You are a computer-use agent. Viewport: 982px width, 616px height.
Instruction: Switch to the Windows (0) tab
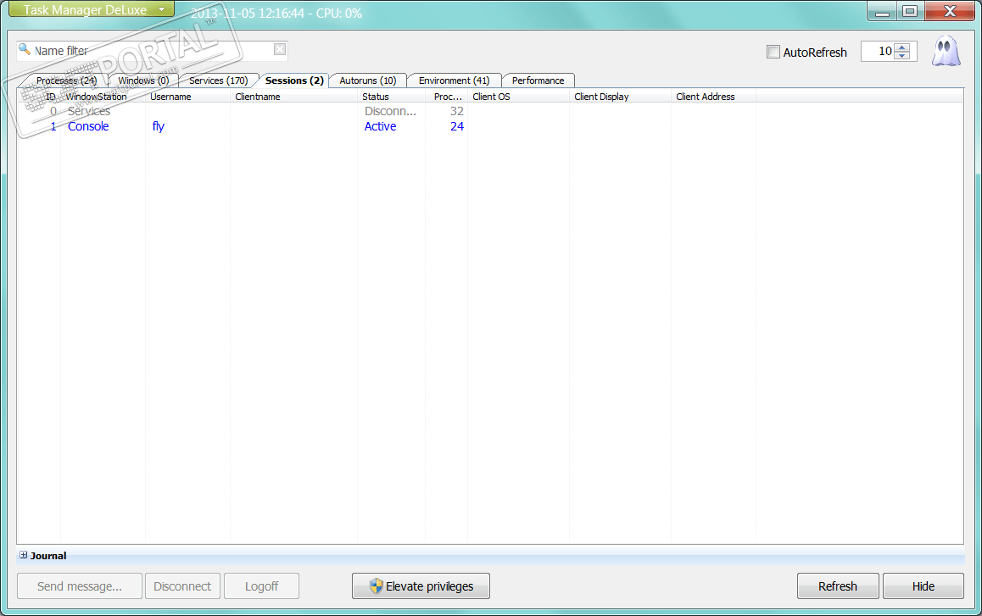[143, 80]
